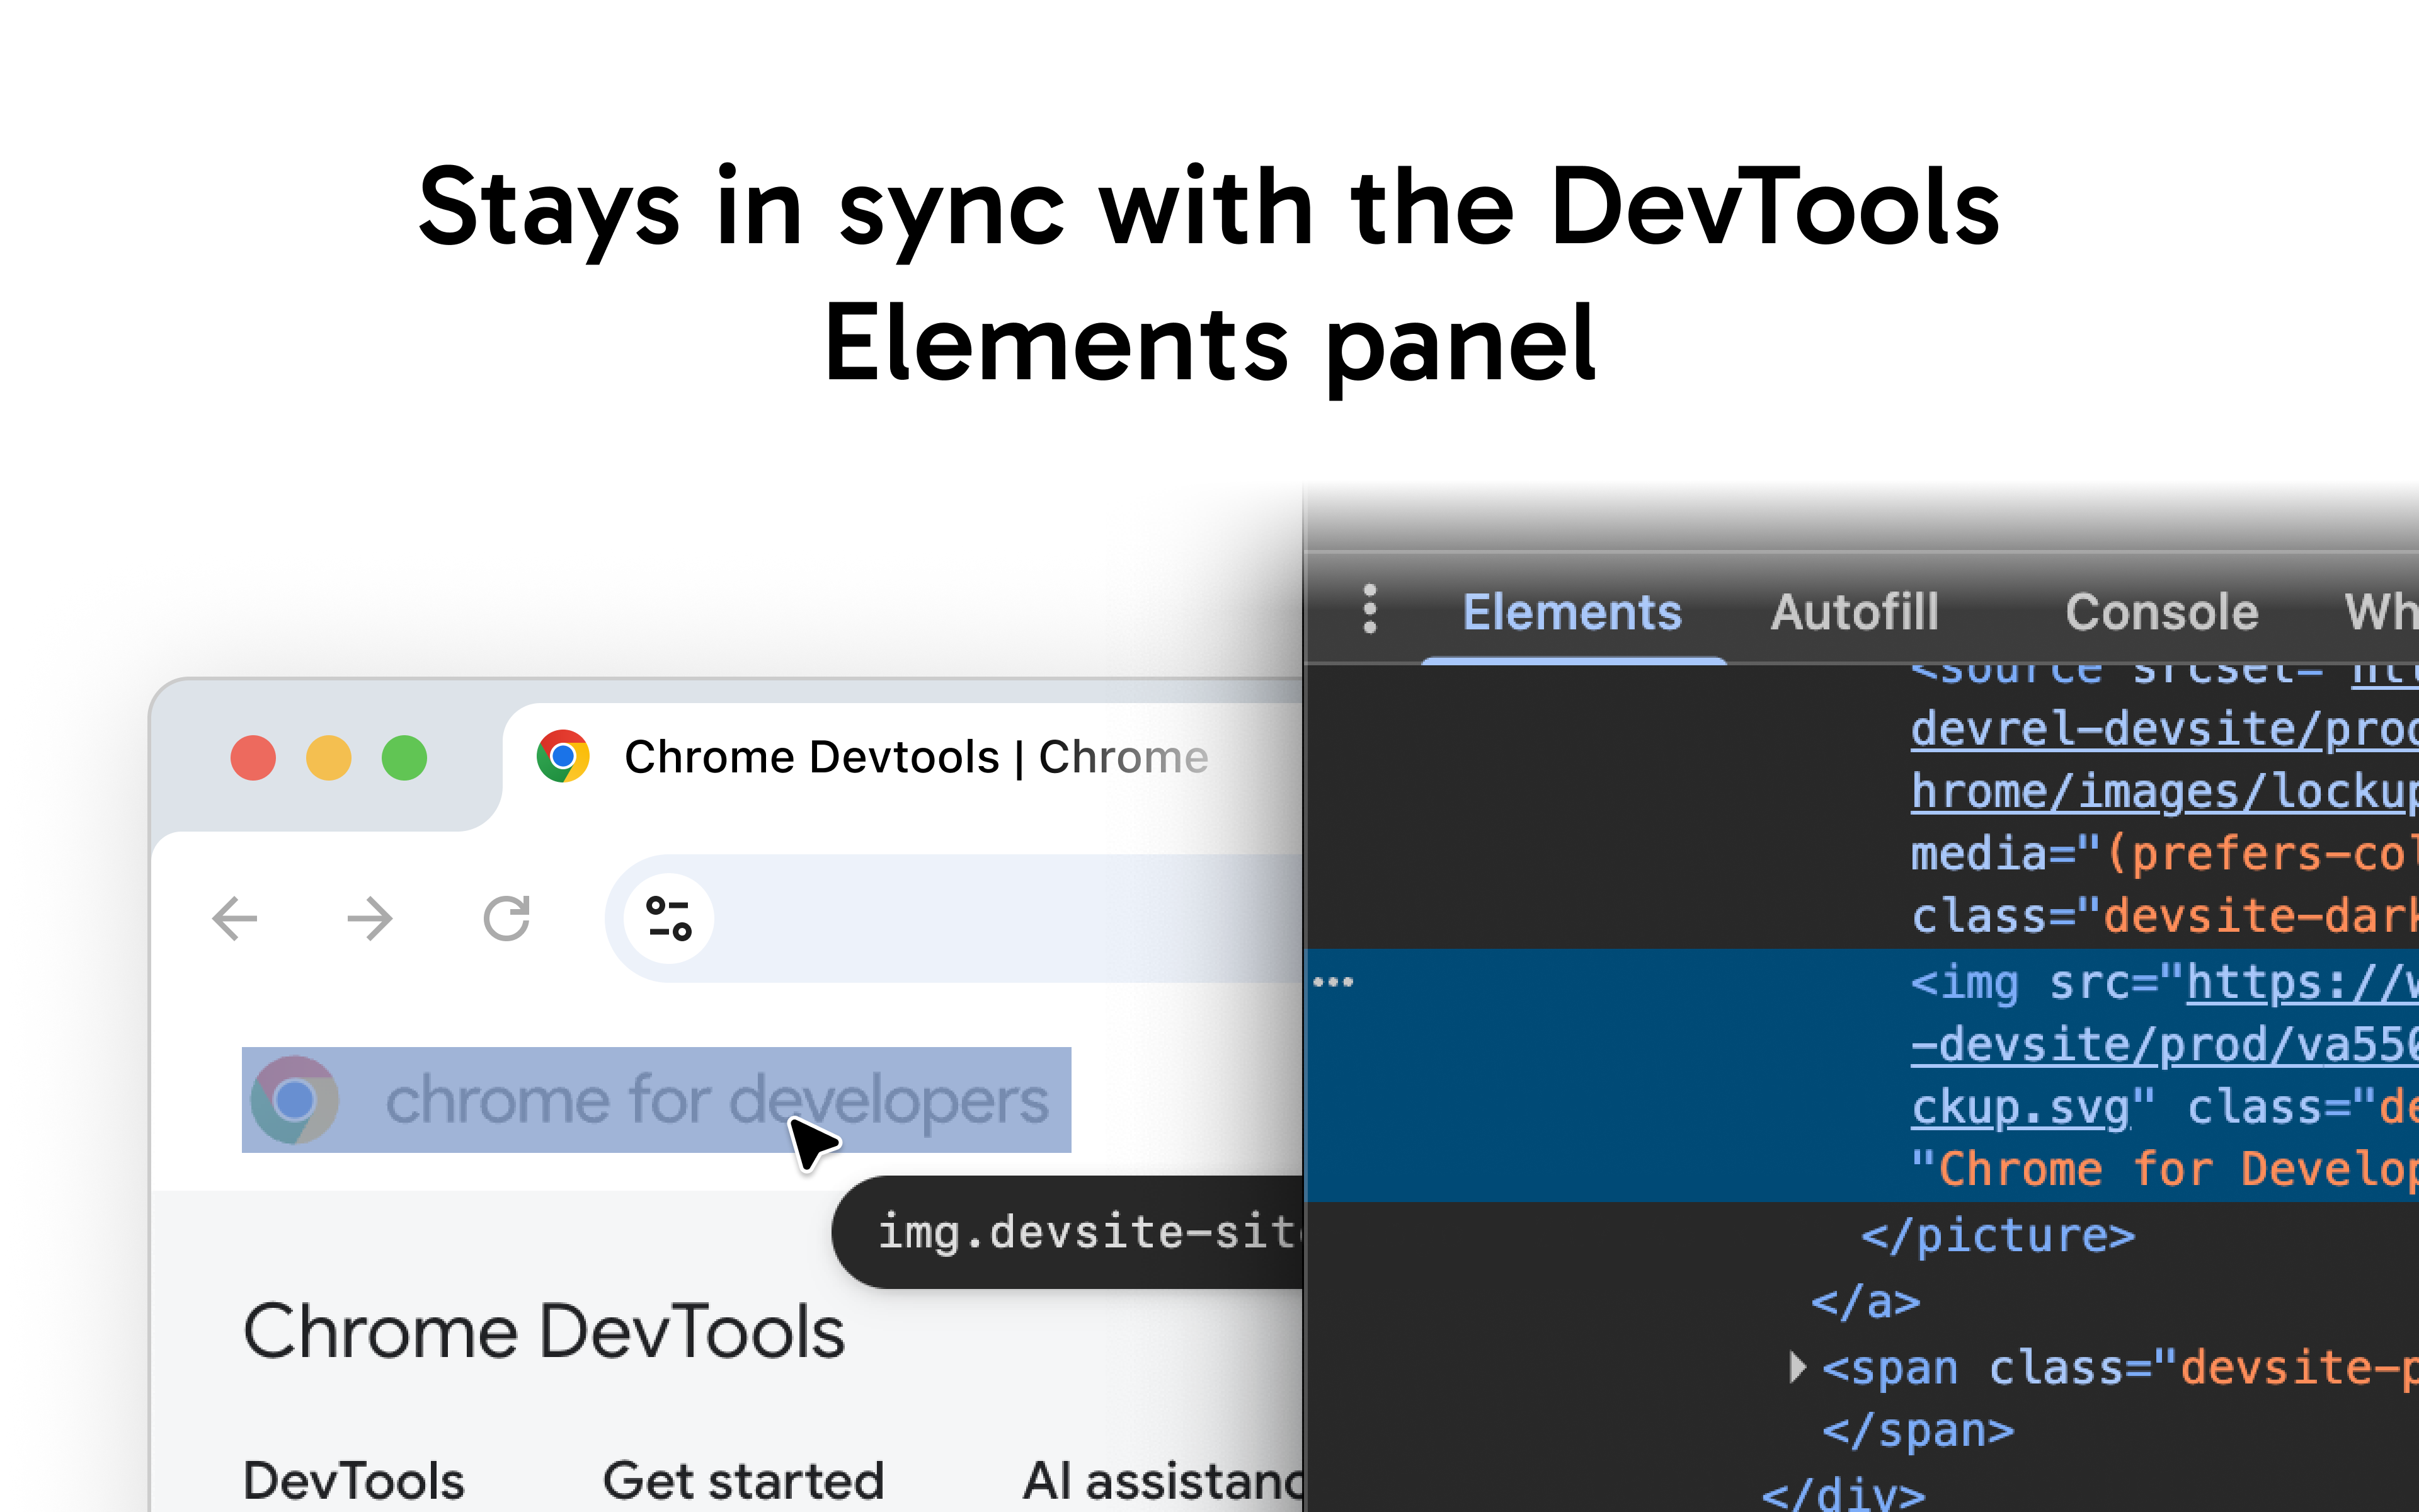The height and width of the screenshot is (1512, 2419).
Task: Click the red close window button
Action: pyautogui.click(x=253, y=757)
